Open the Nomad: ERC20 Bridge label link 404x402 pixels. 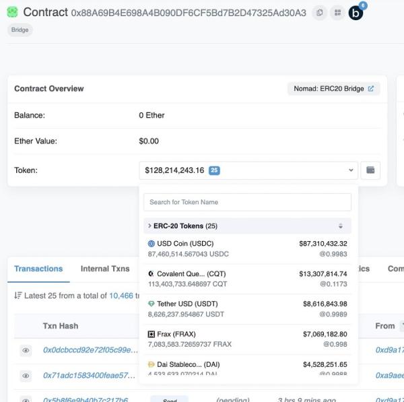coord(334,89)
